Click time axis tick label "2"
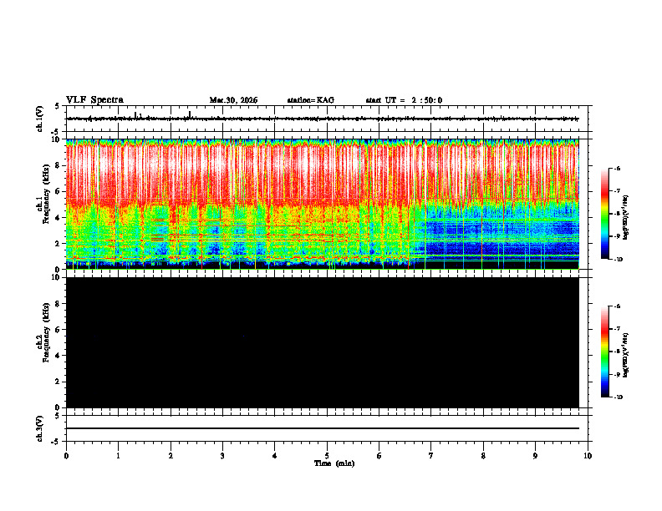This screenshot has height=511, width=662. (x=171, y=456)
